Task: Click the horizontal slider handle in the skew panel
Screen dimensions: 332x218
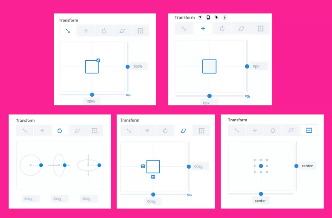Action: click(153, 194)
